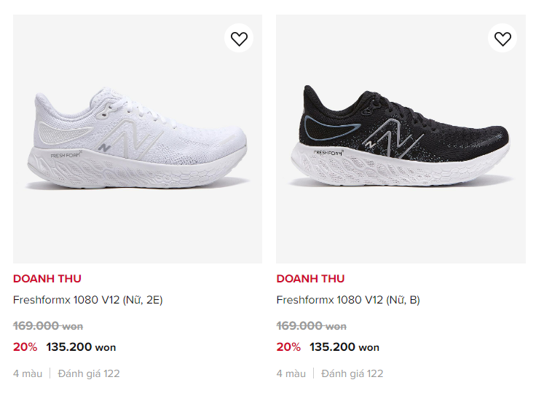
Task: Click heart icon on black shoe card
Action: 502,39
